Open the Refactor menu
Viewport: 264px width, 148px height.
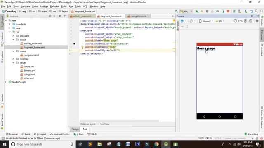pyautogui.click(x=54, y=7)
